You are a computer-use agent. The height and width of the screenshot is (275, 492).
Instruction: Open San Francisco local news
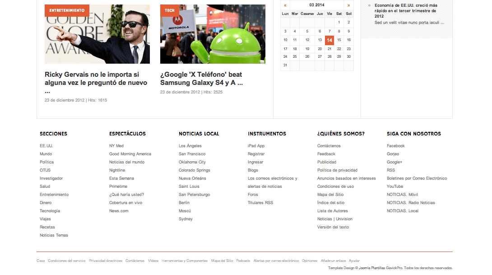pos(192,154)
